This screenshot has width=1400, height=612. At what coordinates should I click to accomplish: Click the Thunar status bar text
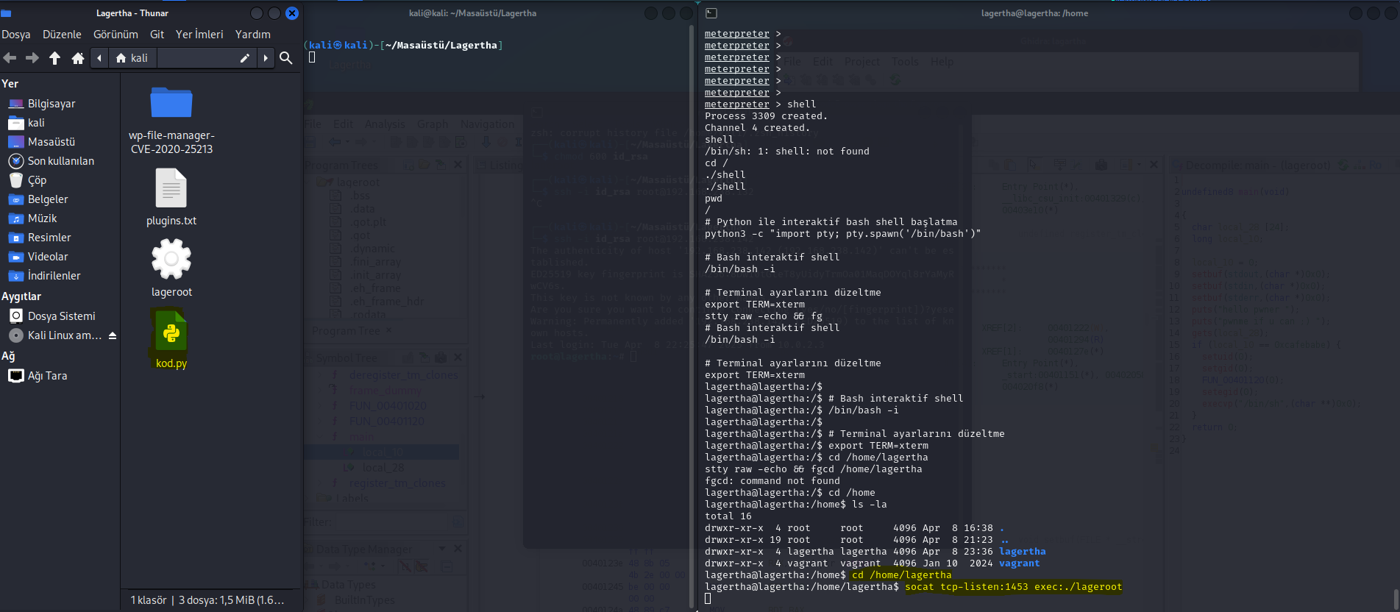(x=207, y=600)
